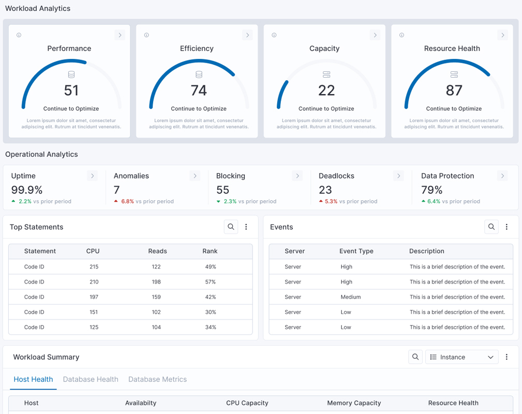Image resolution: width=522 pixels, height=414 pixels.
Task: Search within the Events panel
Action: [x=491, y=227]
